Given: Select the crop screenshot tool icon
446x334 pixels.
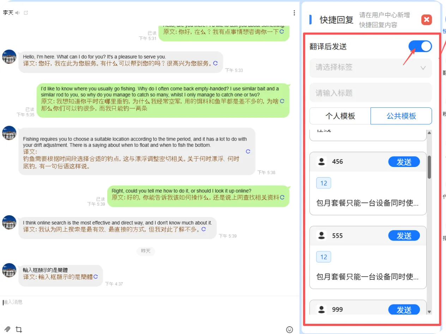Looking at the screenshot, I should click(x=19, y=329).
